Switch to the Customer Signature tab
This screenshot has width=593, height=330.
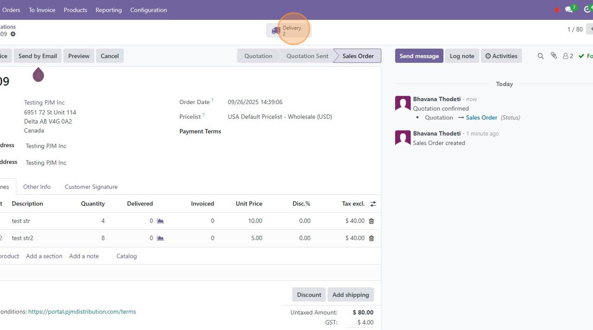pyautogui.click(x=91, y=187)
